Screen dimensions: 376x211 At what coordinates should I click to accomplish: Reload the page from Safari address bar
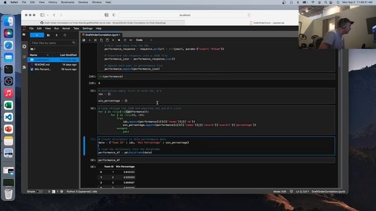(249, 15)
